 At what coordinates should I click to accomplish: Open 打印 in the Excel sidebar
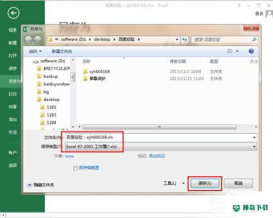click(13, 94)
